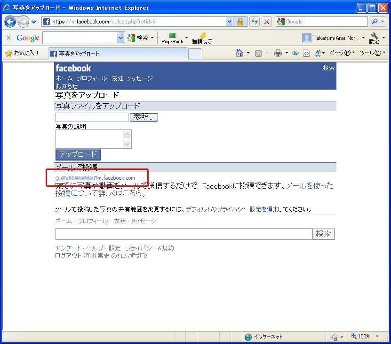Click the photo file path field

click(92, 117)
